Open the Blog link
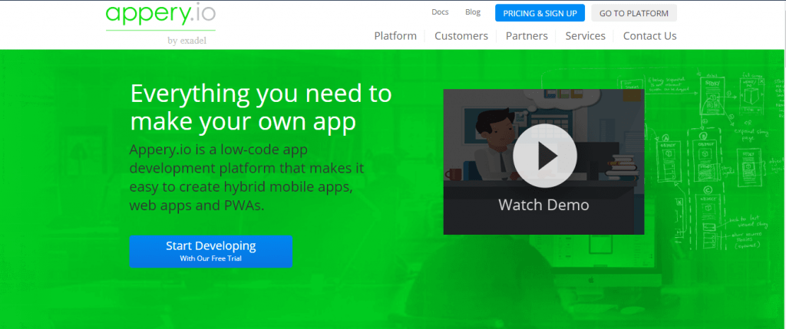This screenshot has width=786, height=329. [473, 12]
